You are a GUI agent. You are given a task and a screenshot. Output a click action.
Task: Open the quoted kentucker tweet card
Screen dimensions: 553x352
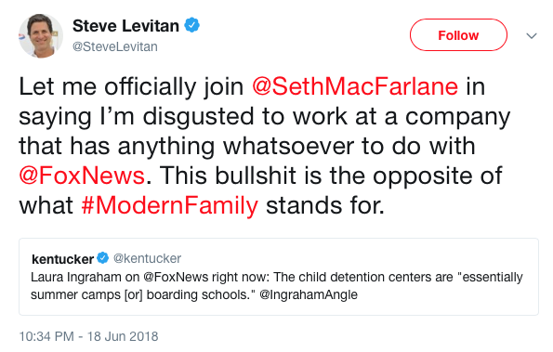tap(279, 277)
